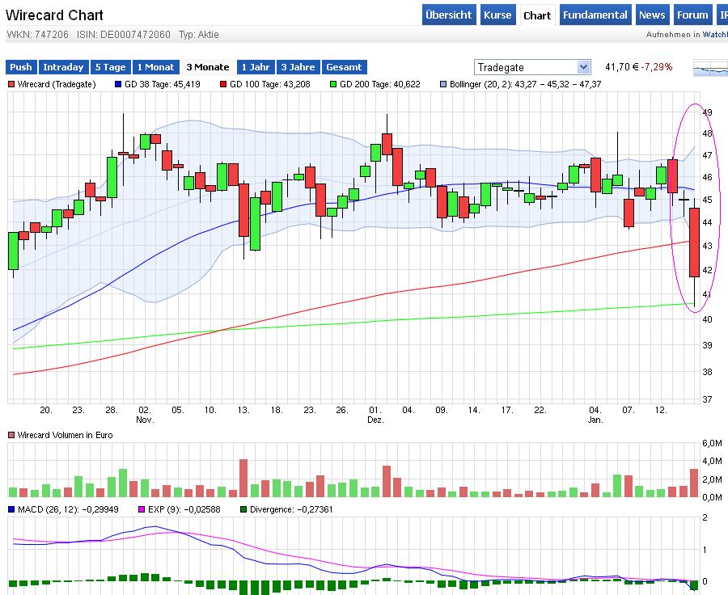The width and height of the screenshot is (728, 595).
Task: Click the tallest red volume bar near 13.
Action: pyautogui.click(x=243, y=478)
